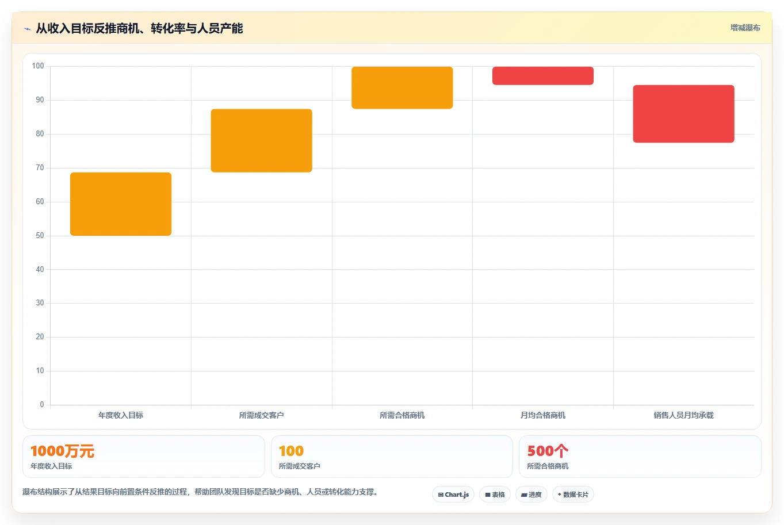Click the Chart.js chip
The image size is (784, 525).
point(453,495)
